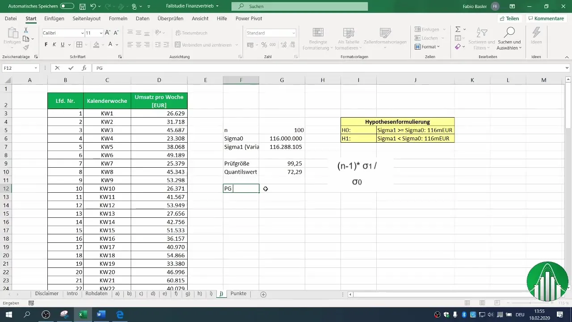Viewport: 572px width, 322px height.
Task: Click the Teilen share button
Action: [509, 18]
